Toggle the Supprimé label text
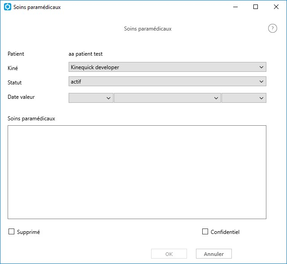This screenshot has height=264, width=287. point(28,232)
